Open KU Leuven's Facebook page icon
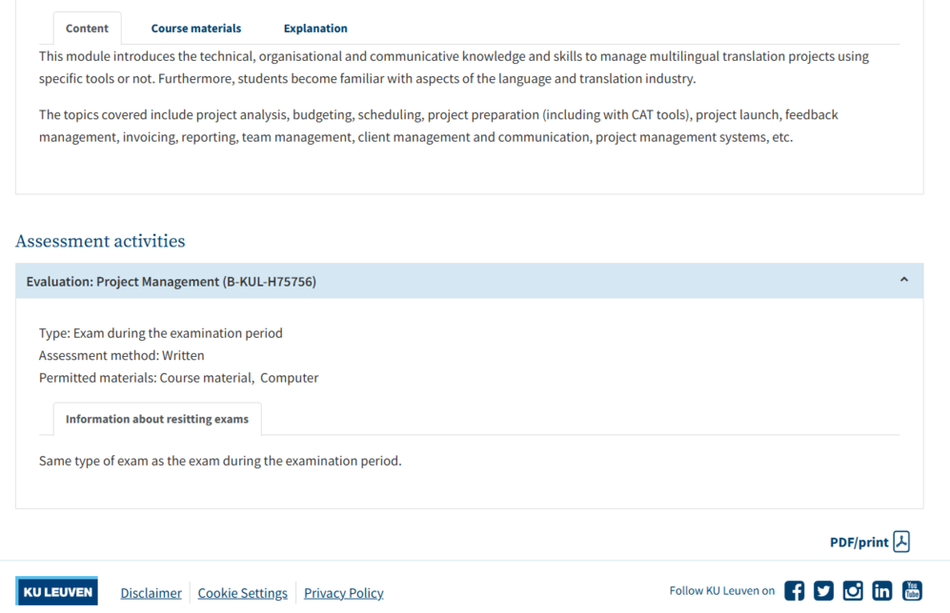The image size is (950, 613). (x=794, y=591)
